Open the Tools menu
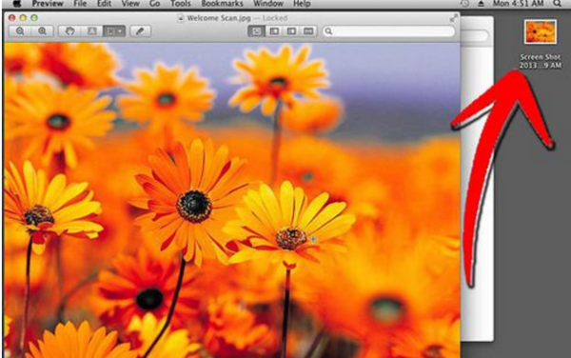 (181, 4)
